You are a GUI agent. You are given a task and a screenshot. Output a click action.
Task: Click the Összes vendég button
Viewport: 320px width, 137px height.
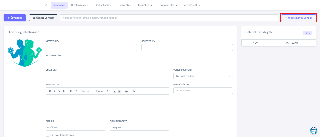43,18
